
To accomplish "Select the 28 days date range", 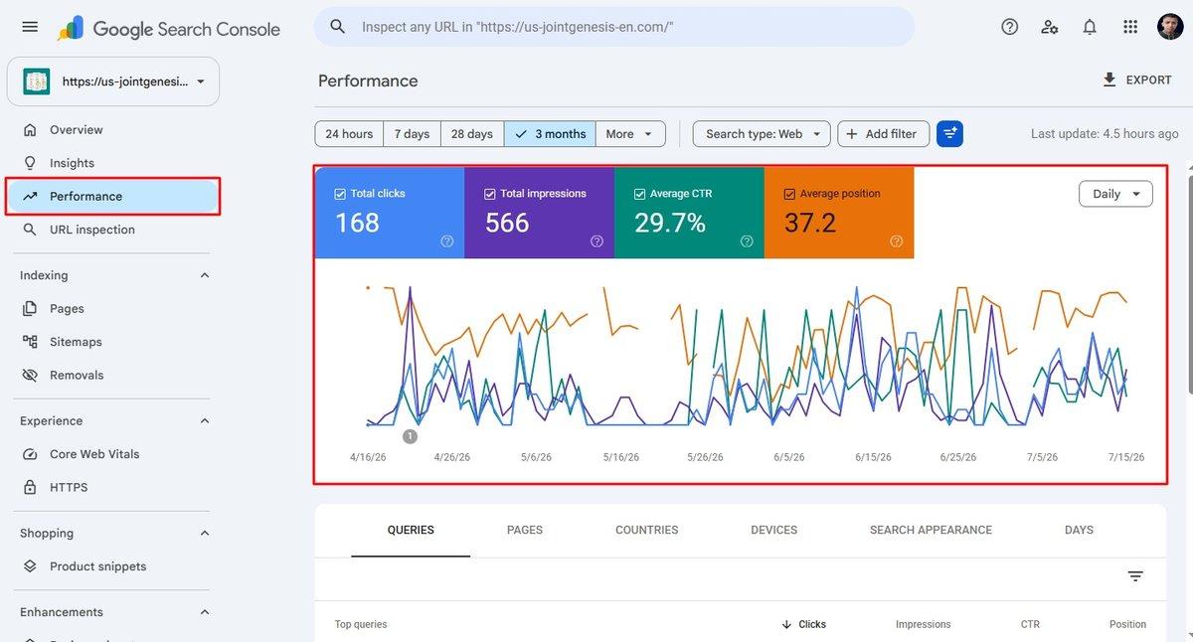I will click(472, 134).
